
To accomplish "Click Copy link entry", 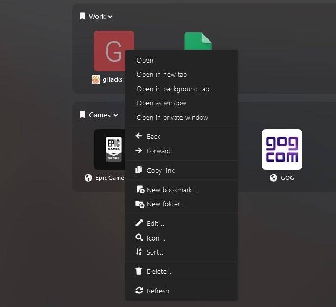I will 182,170.
